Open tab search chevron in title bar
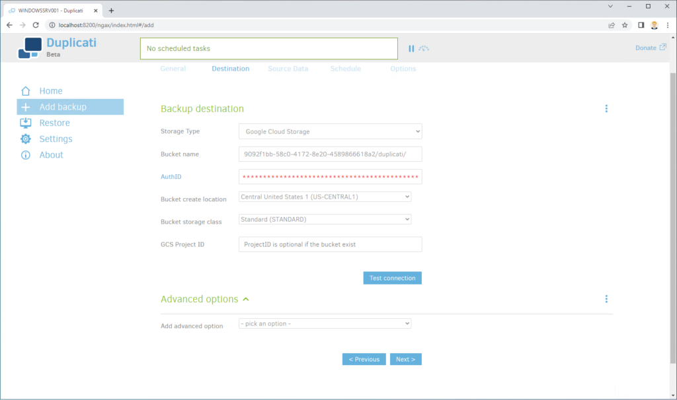Image resolution: width=677 pixels, height=400 pixels. pyautogui.click(x=610, y=6)
